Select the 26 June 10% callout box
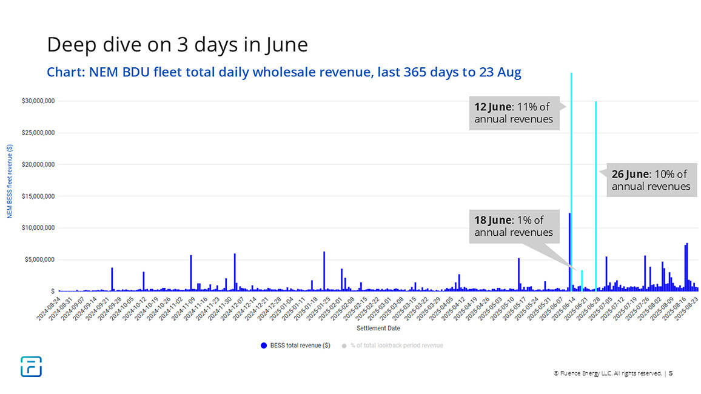Screen dimensions: 701x394 tap(651, 180)
